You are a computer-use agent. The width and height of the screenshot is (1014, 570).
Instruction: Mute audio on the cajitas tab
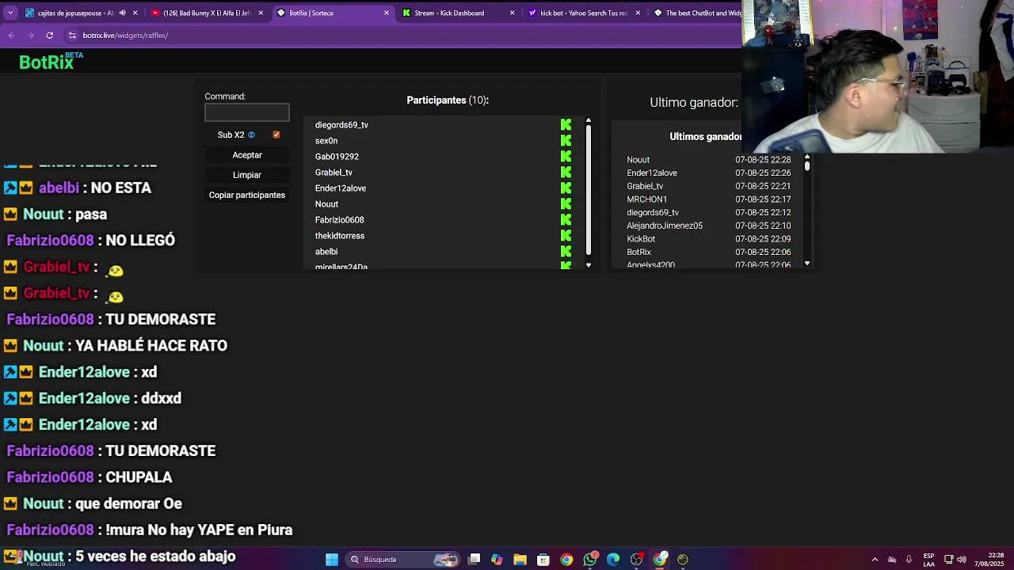click(x=122, y=13)
